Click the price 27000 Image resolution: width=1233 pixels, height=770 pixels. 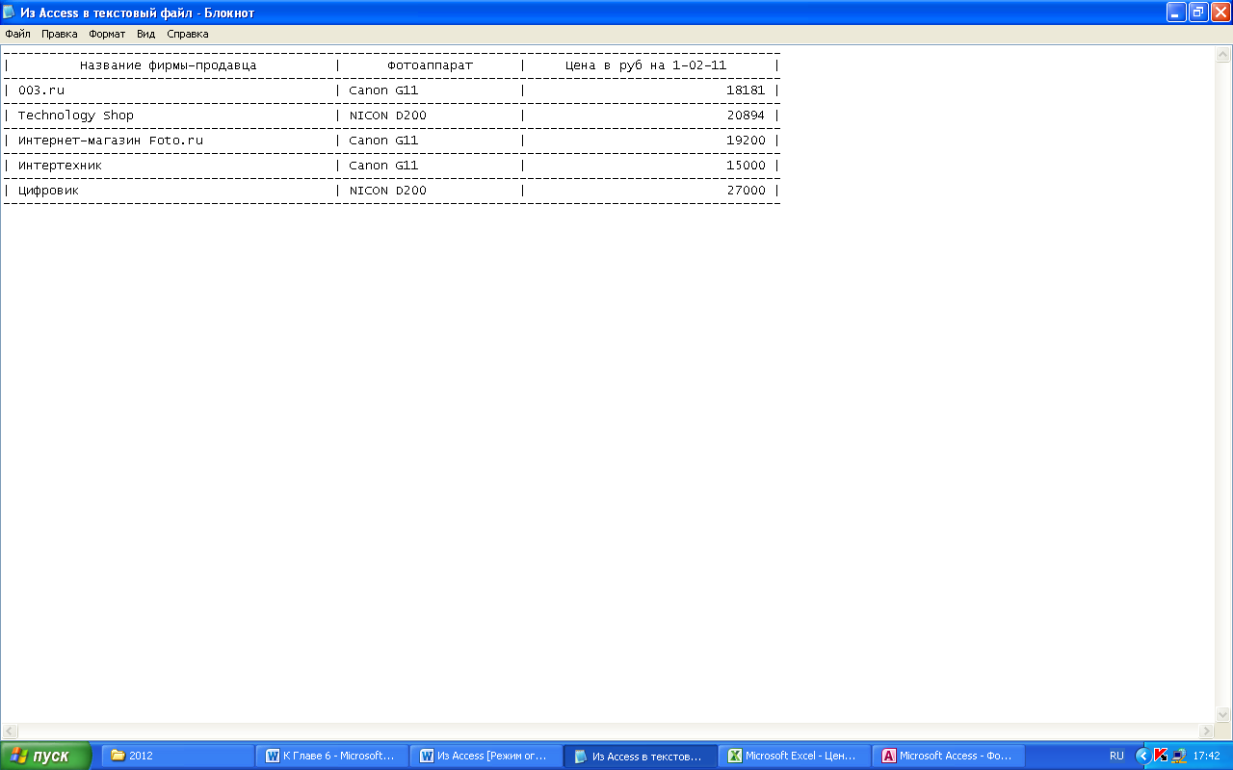pos(746,191)
